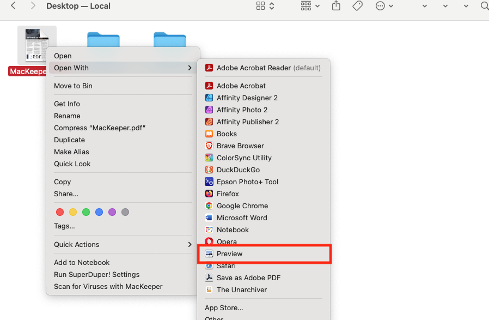Click the Search magnifier icon
489x320 pixels.
[483, 6]
